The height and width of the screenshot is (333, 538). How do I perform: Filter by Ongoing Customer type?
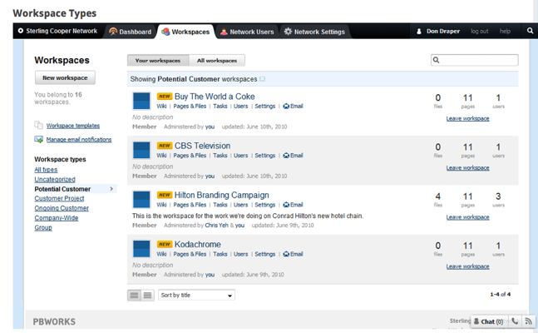click(62, 208)
